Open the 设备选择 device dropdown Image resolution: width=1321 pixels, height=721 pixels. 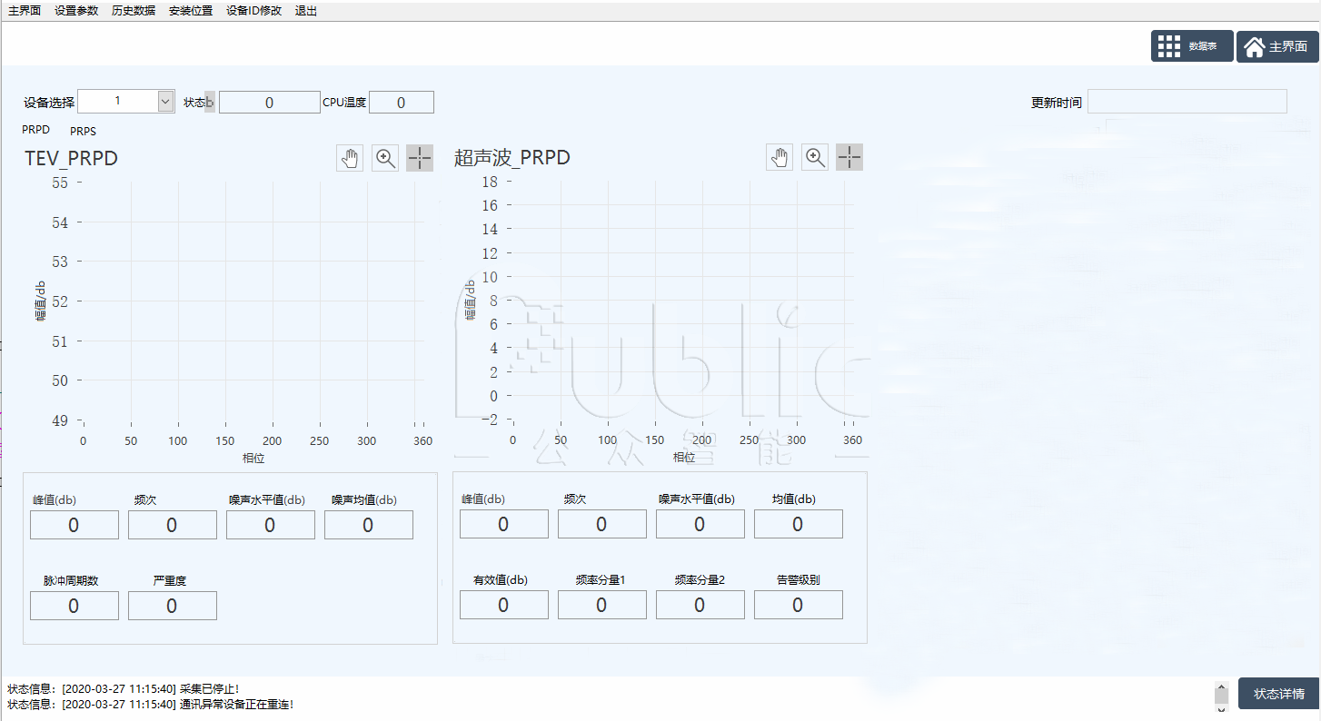click(165, 101)
